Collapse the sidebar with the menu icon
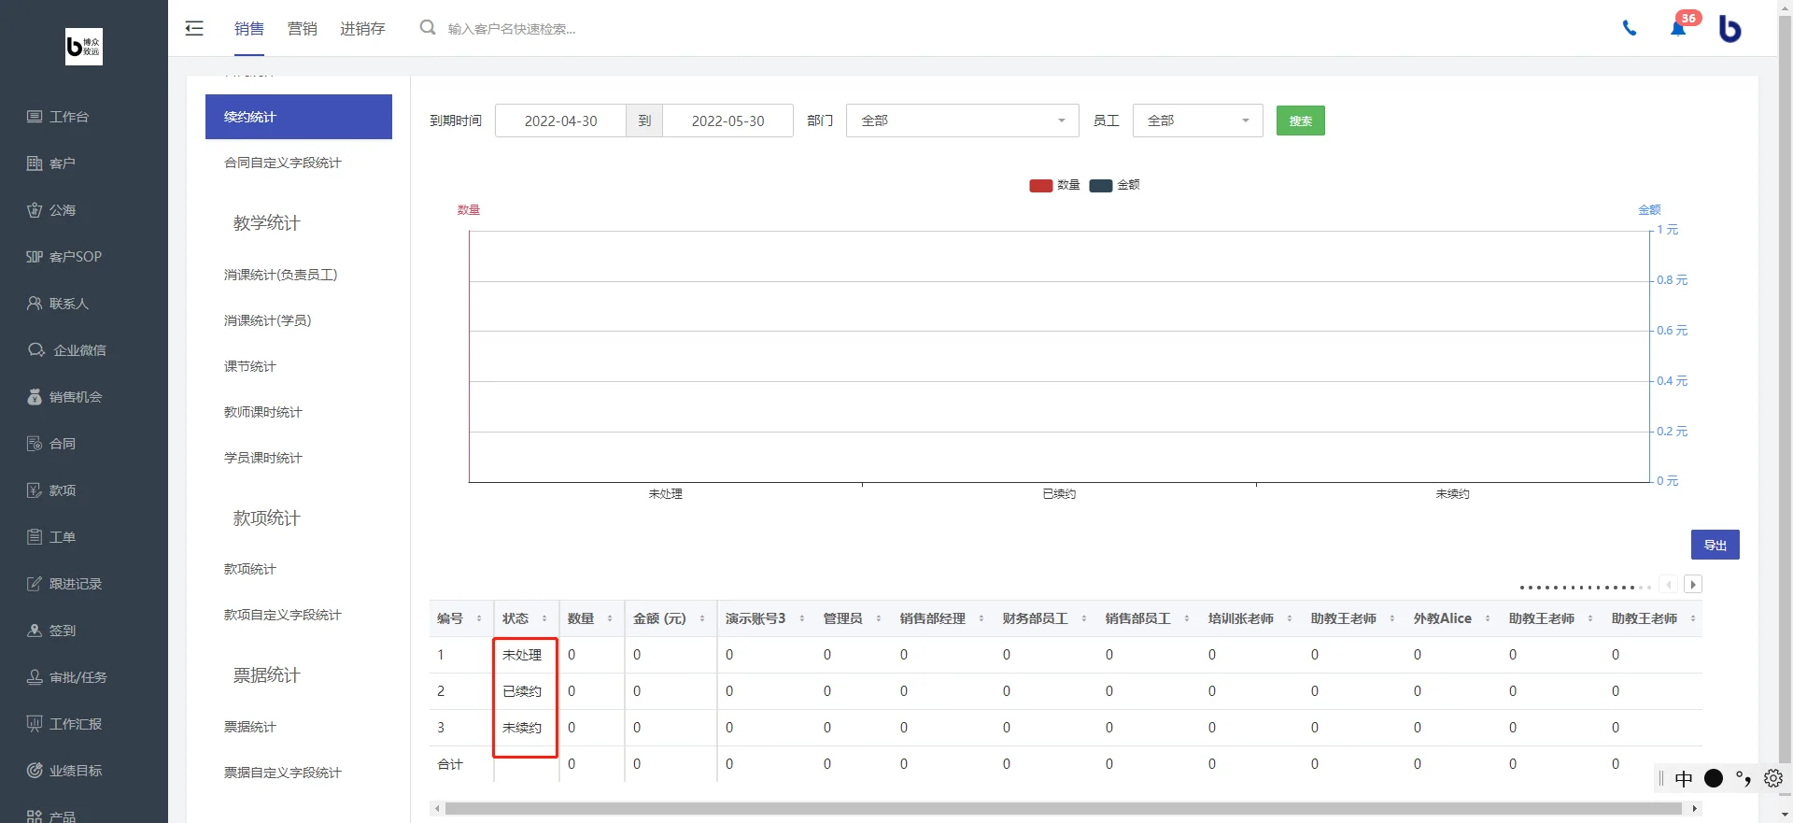Screen dimensions: 1793x823 [194, 28]
